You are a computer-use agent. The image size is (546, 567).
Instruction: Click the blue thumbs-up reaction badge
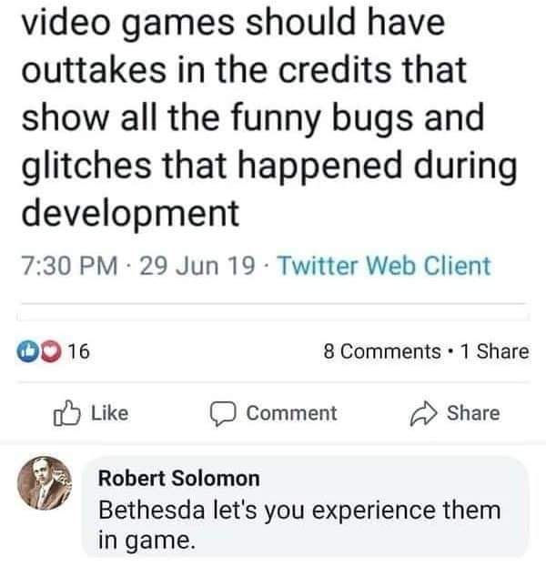click(27, 351)
